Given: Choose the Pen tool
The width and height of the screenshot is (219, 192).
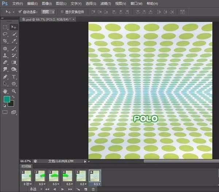Looking at the screenshot, I should (5, 77).
